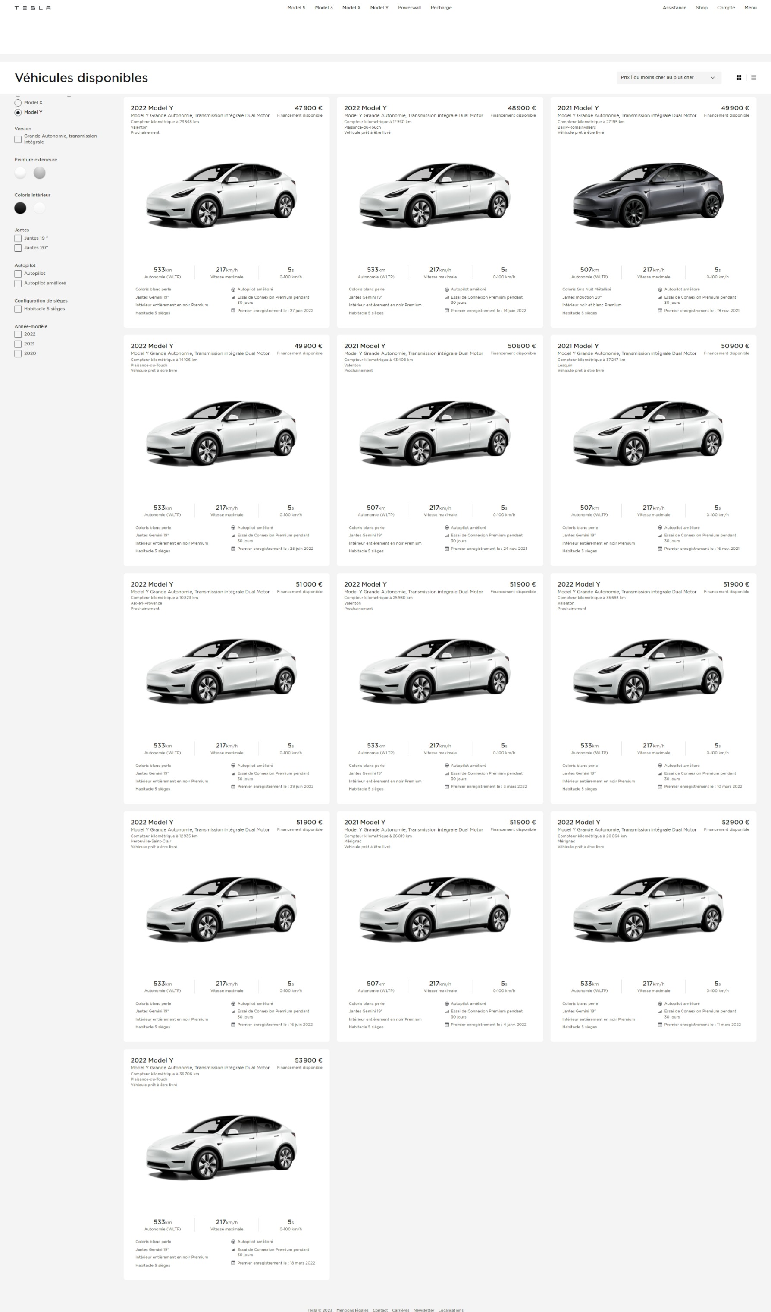Open the Compte link
This screenshot has height=1312, width=771.
pyautogui.click(x=726, y=8)
